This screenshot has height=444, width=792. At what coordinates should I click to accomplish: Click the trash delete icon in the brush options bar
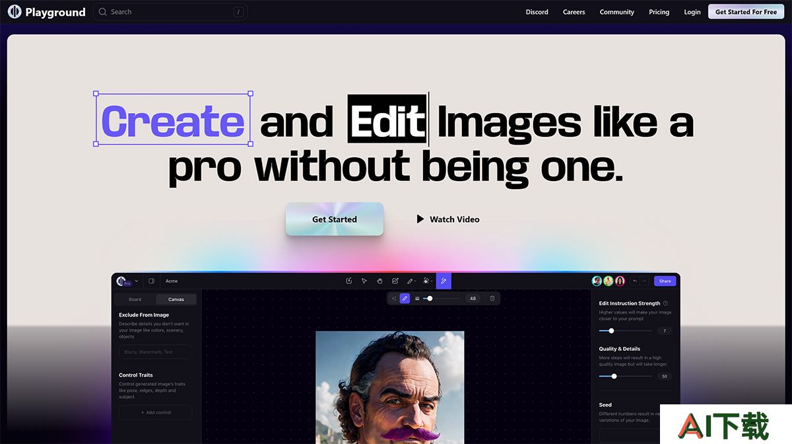(x=492, y=299)
